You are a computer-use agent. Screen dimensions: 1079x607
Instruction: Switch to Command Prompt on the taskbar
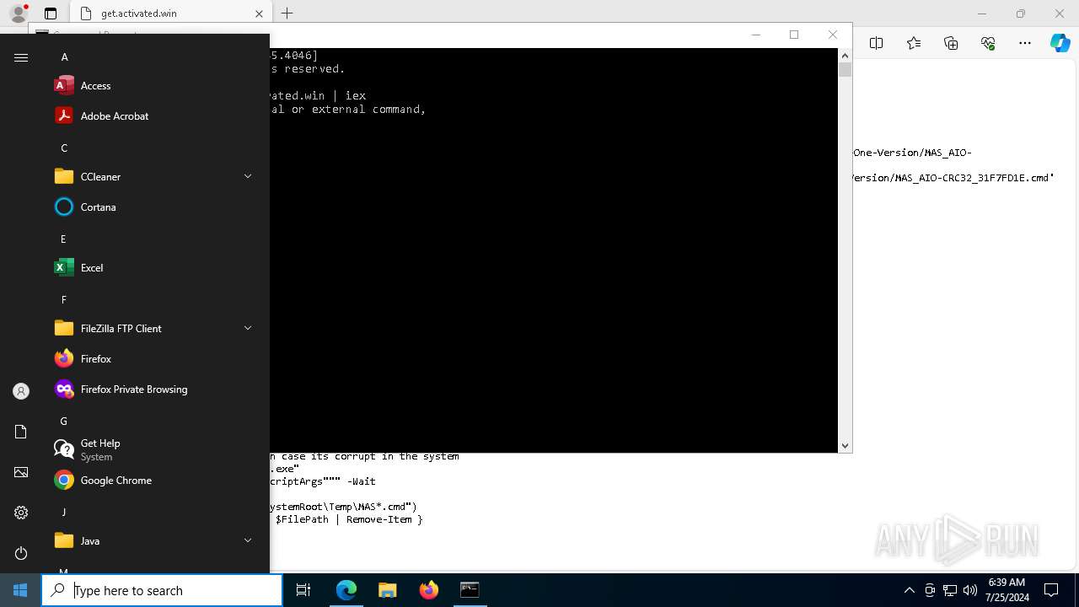(470, 590)
